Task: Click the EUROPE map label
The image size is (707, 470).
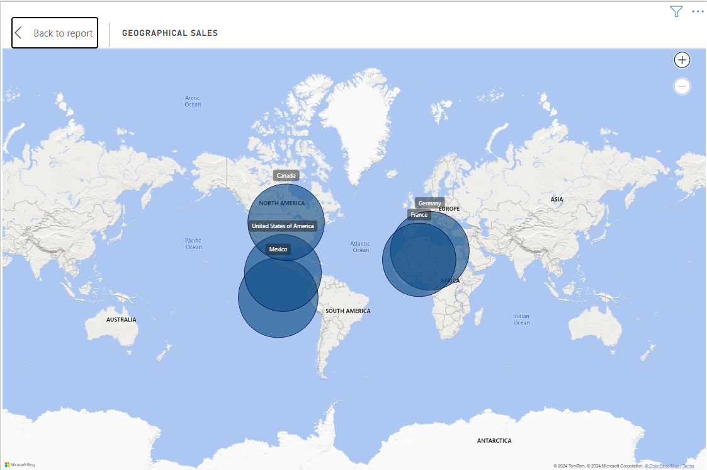Action: pyautogui.click(x=450, y=209)
